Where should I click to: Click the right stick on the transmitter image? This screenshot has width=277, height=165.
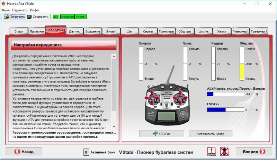(x=180, y=98)
